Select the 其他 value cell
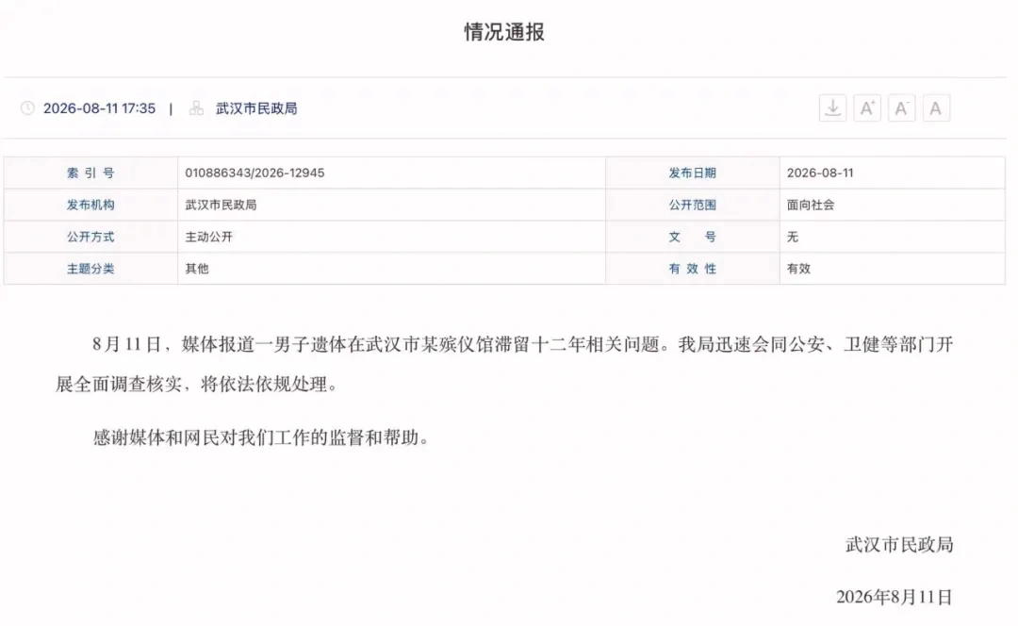The image size is (1018, 626). (391, 268)
